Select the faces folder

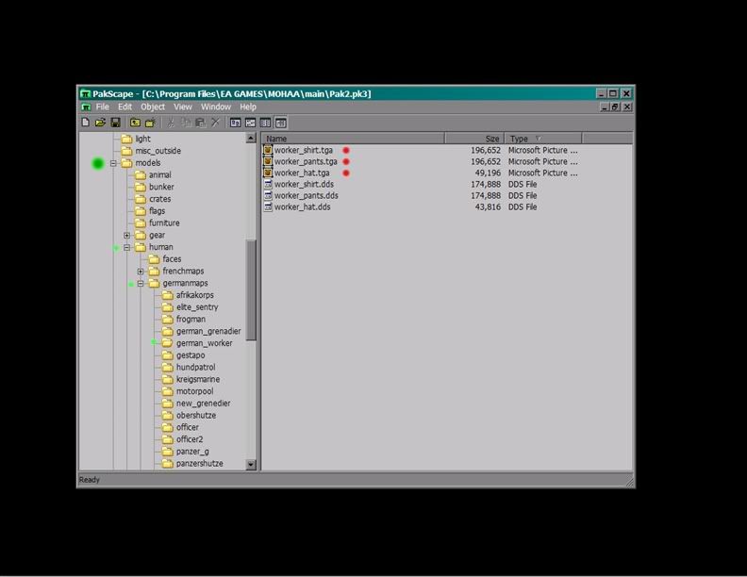point(172,259)
